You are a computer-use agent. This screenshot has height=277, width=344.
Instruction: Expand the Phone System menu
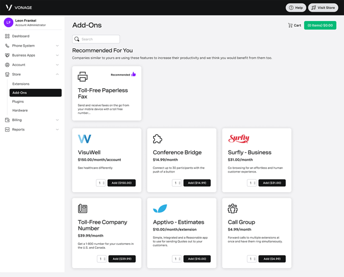[x=57, y=46]
